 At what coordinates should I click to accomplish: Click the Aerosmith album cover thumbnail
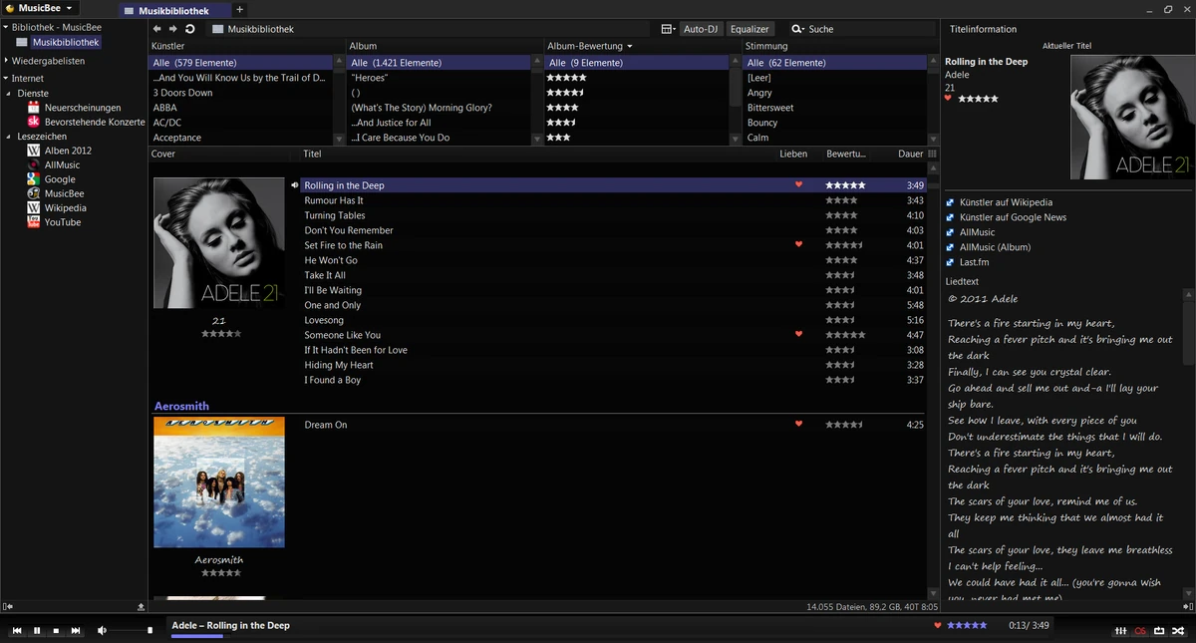pyautogui.click(x=218, y=482)
